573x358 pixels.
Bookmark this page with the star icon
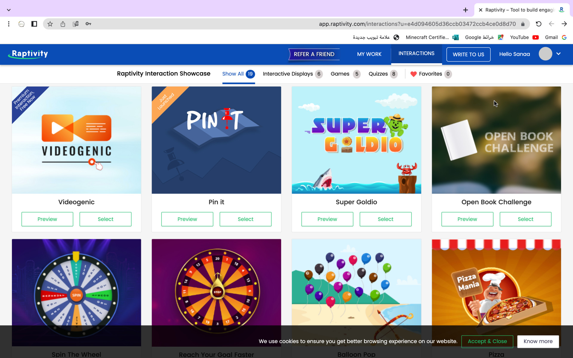pos(50,24)
